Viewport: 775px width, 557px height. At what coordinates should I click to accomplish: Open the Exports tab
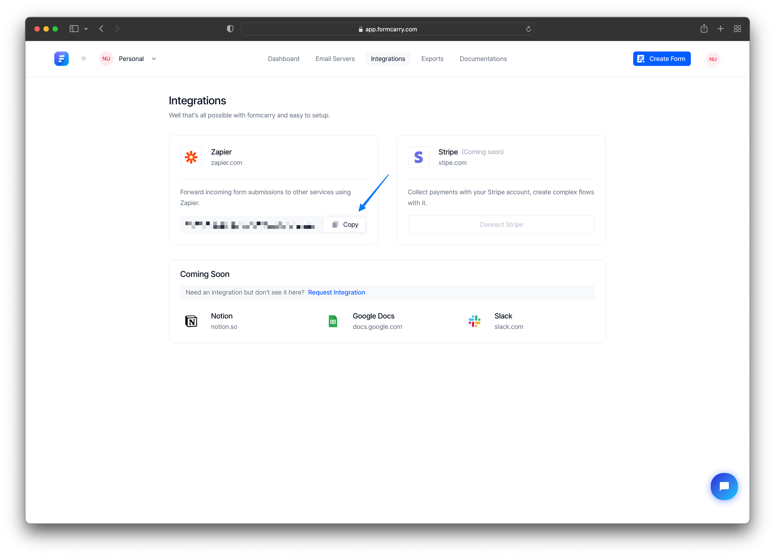pyautogui.click(x=432, y=59)
